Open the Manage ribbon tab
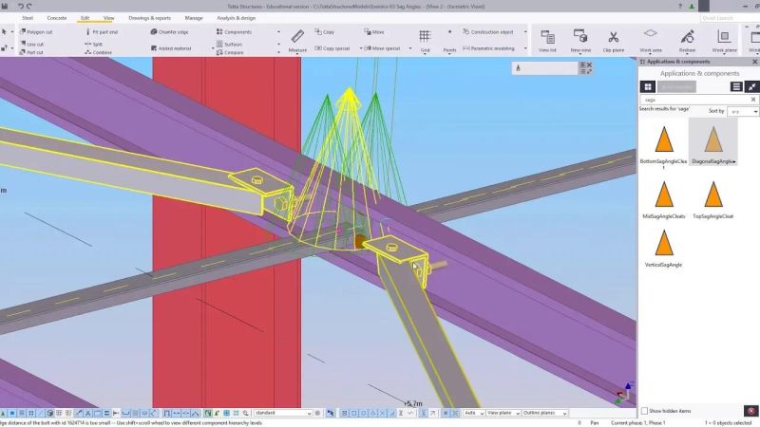The height and width of the screenshot is (427, 760). point(194,18)
